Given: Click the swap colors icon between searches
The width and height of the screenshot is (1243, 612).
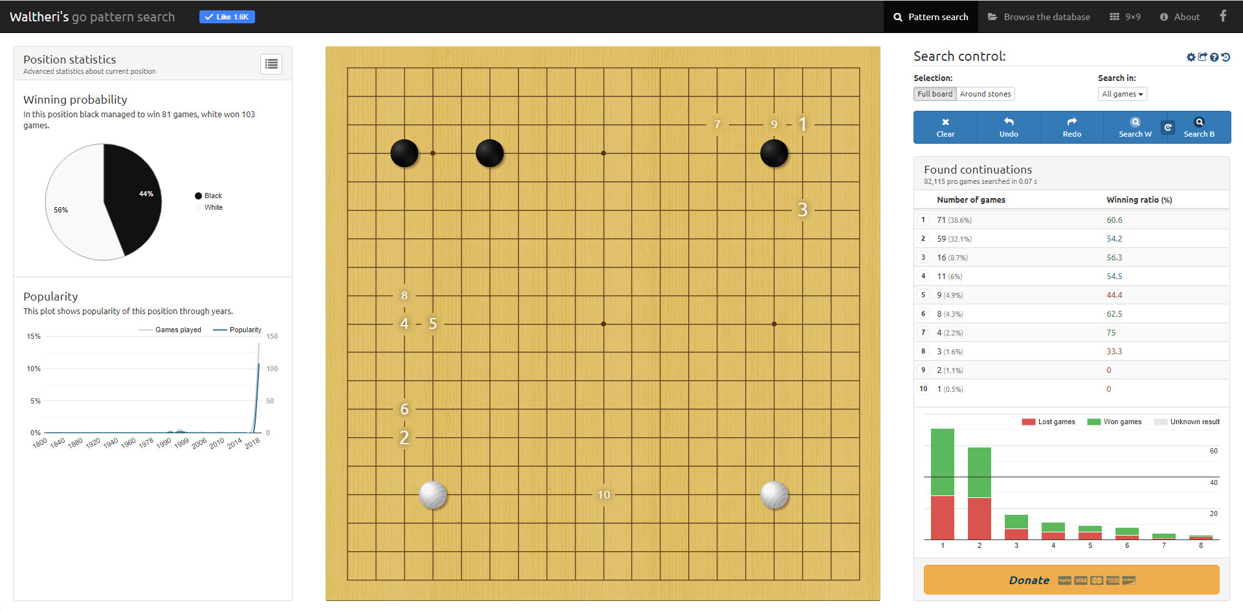Looking at the screenshot, I should tap(1168, 127).
